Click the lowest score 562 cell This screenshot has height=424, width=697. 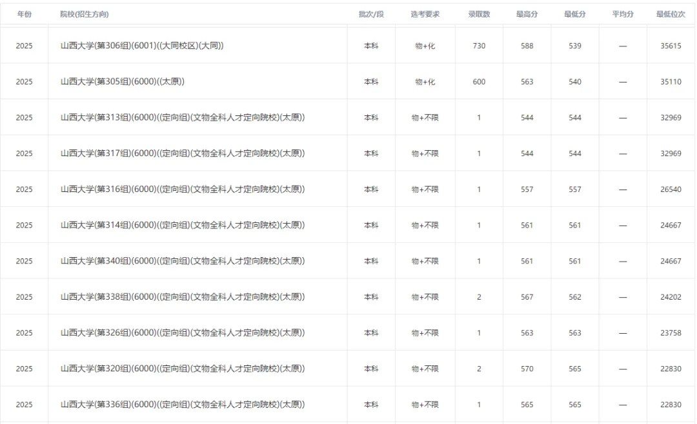pos(575,297)
